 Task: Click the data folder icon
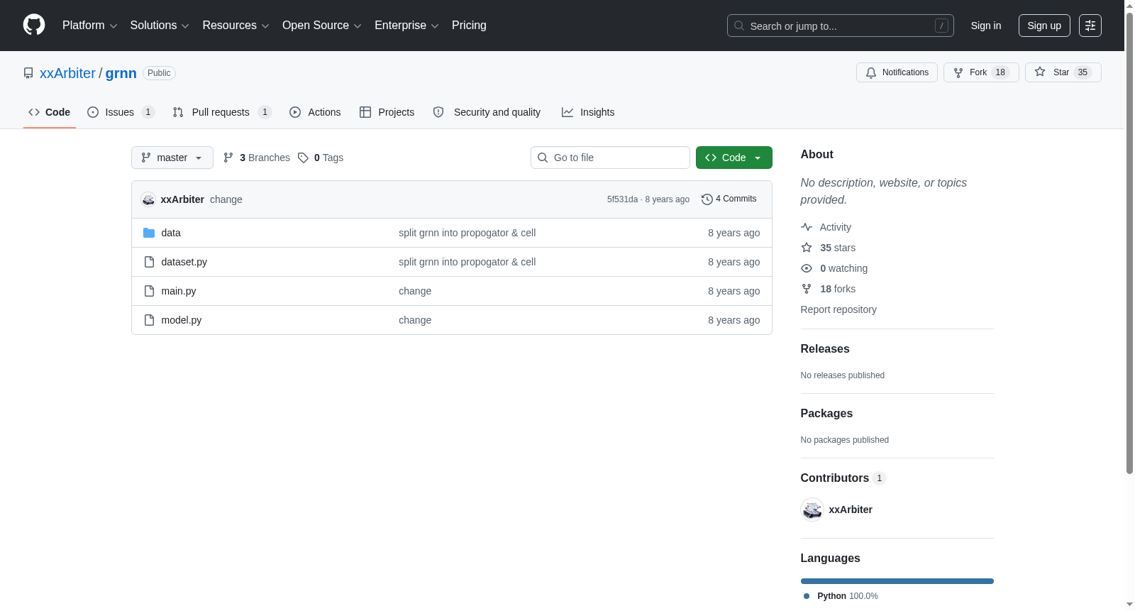click(149, 233)
